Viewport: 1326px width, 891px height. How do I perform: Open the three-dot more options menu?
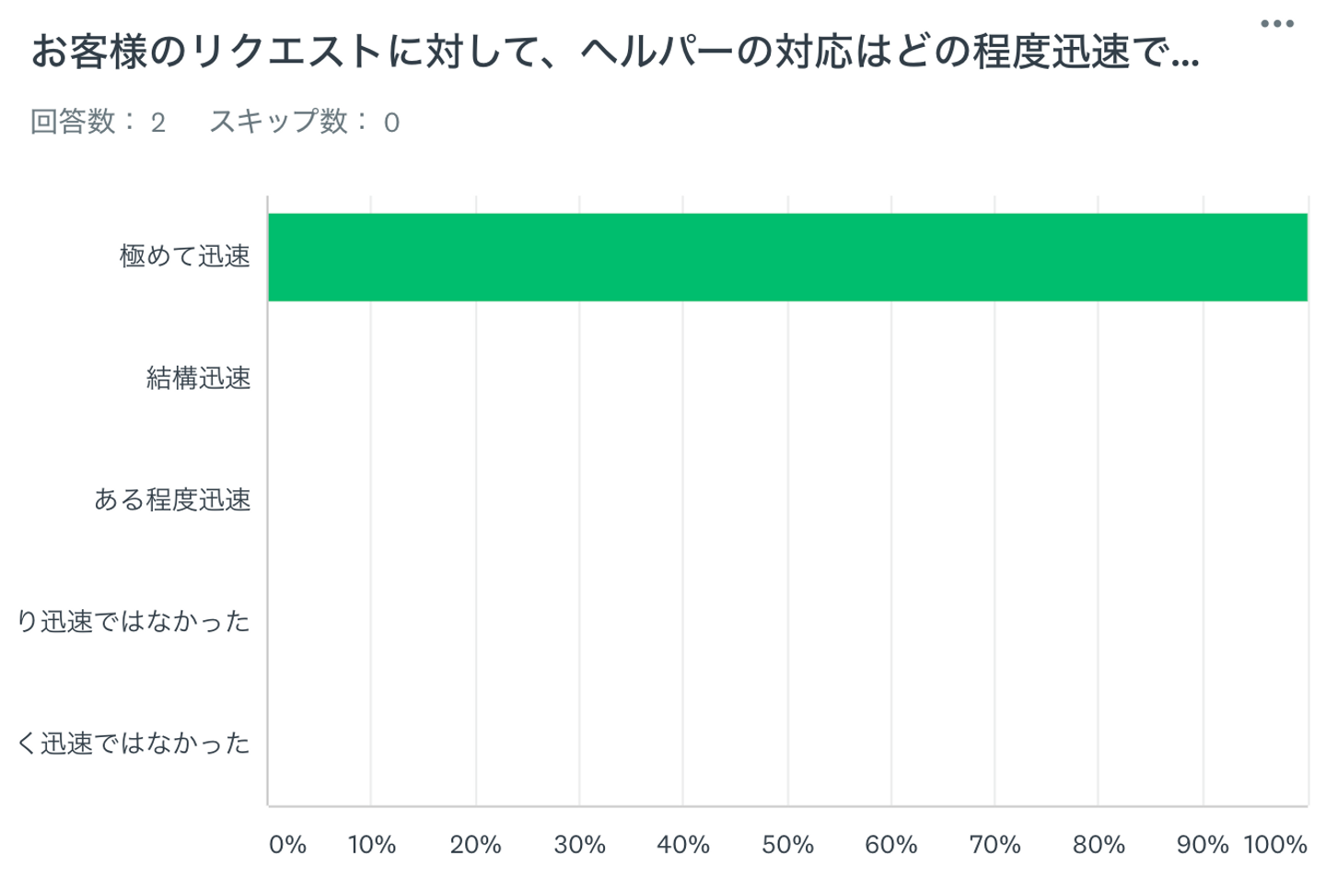click(1276, 24)
